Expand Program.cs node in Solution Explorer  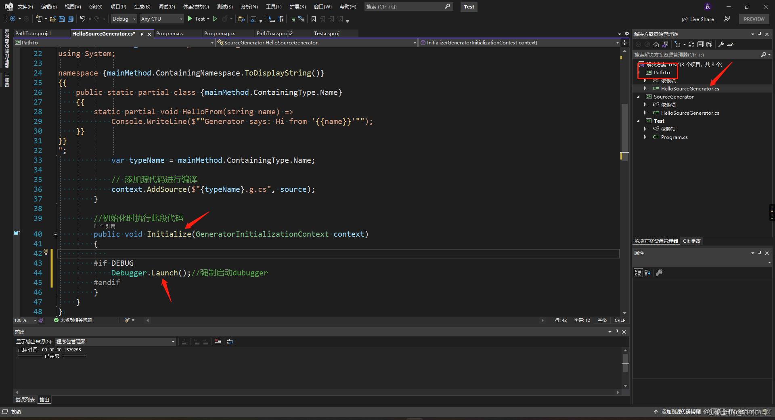(x=645, y=137)
